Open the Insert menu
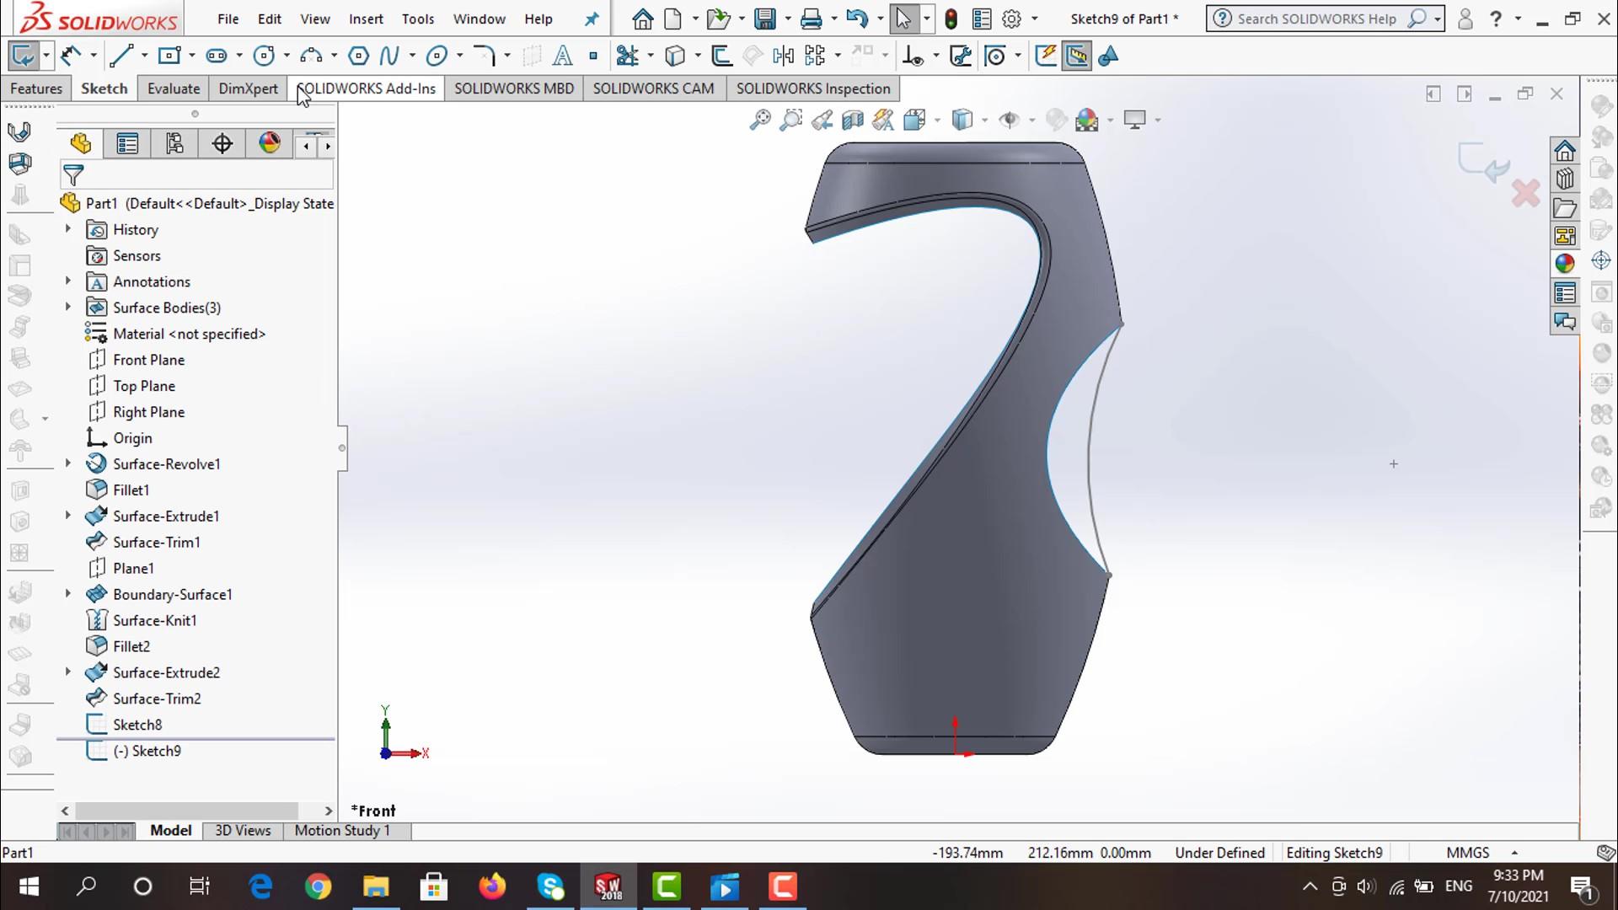This screenshot has height=910, width=1618. click(x=366, y=19)
